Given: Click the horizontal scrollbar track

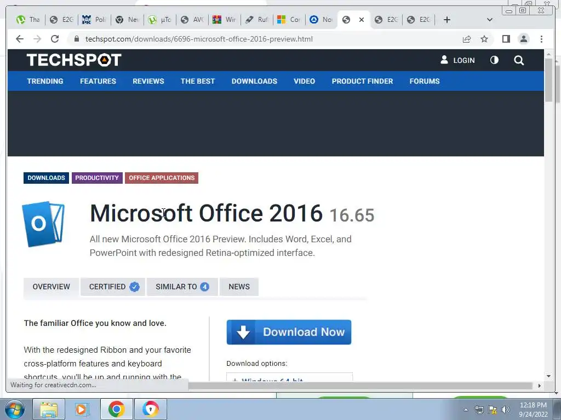Looking at the screenshot, I should [359, 386].
